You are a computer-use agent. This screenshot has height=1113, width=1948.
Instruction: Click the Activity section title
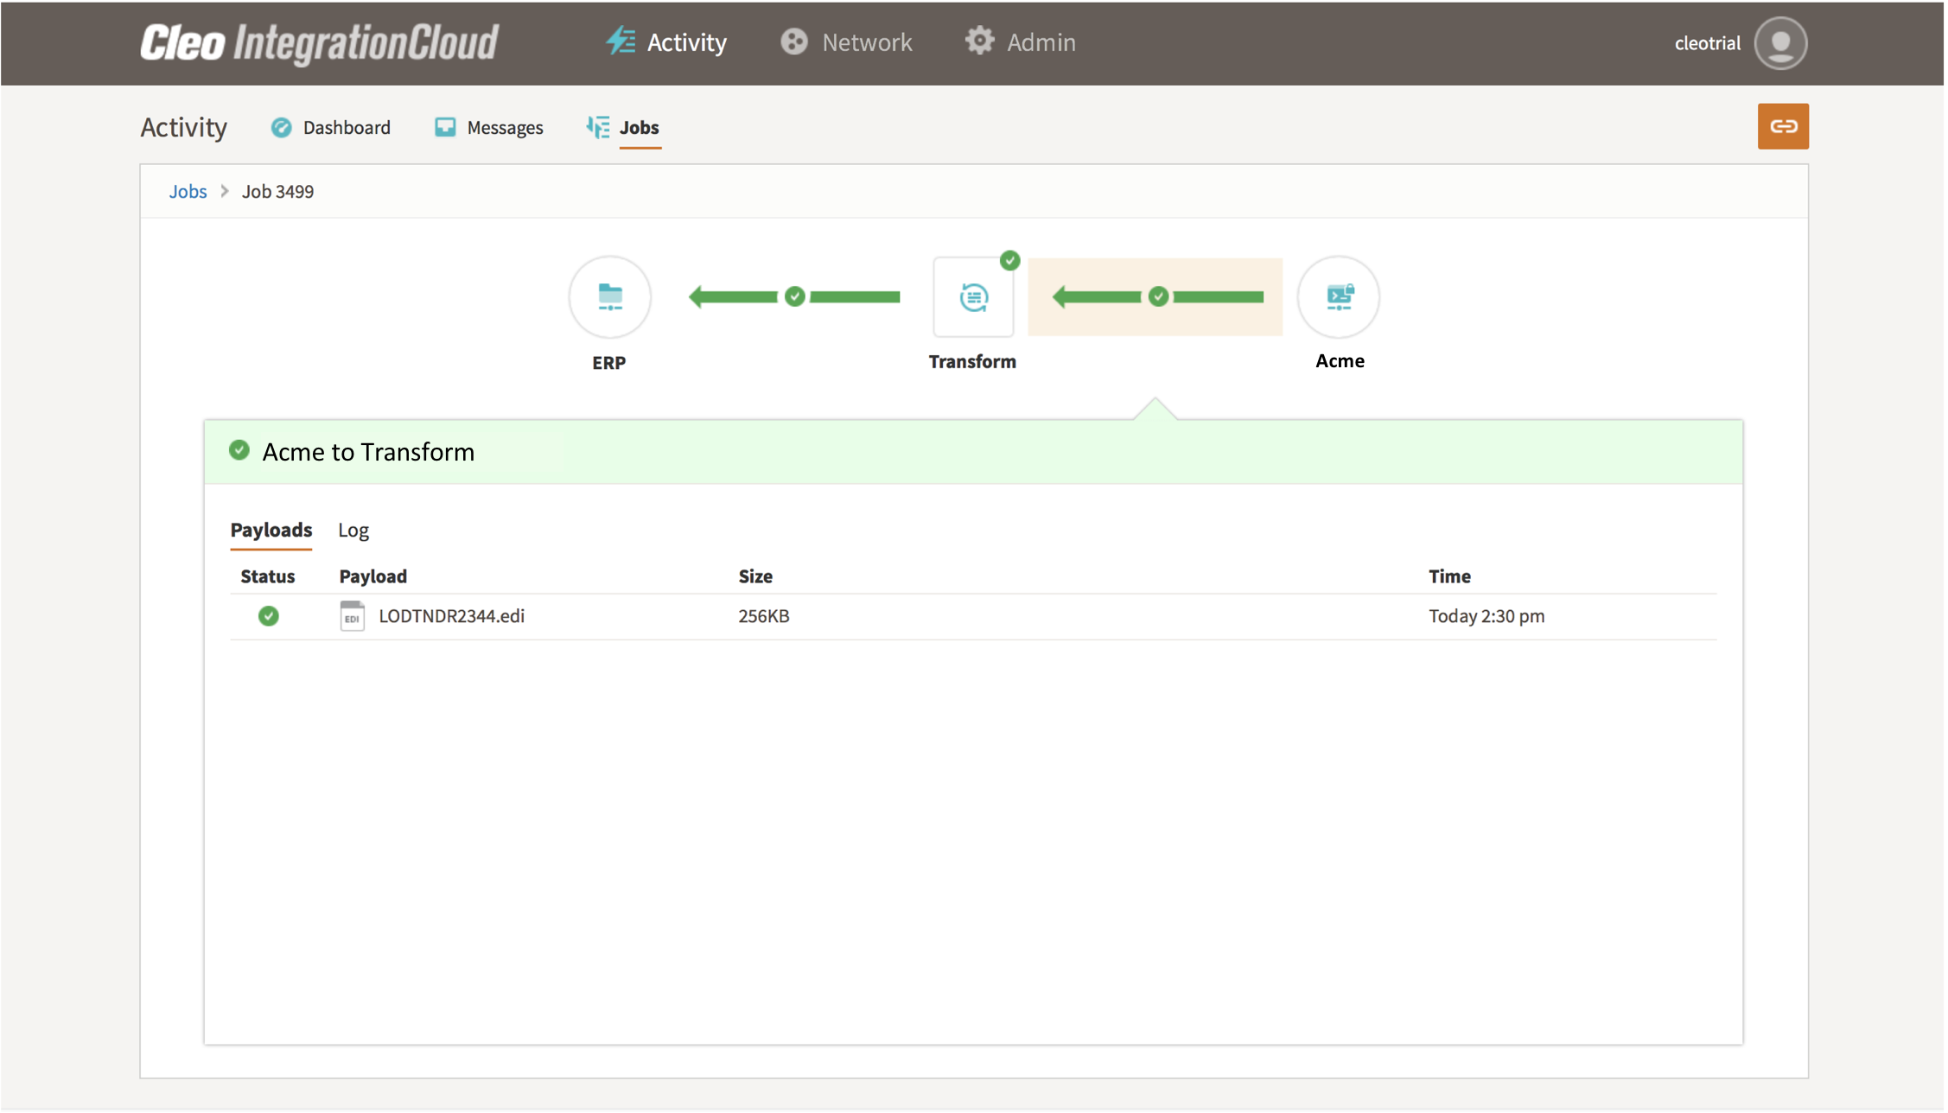[183, 128]
